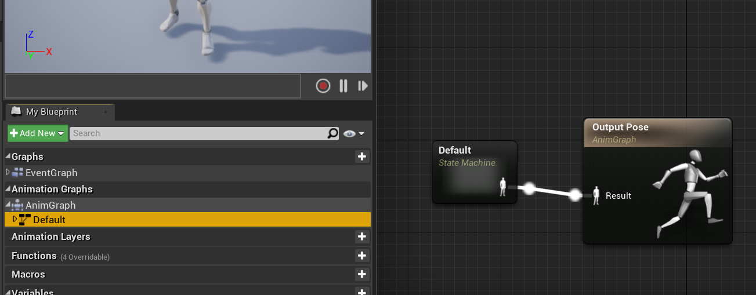Collapse the AnimGraph tree item
Screen dimensions: 756x295
(x=8, y=205)
